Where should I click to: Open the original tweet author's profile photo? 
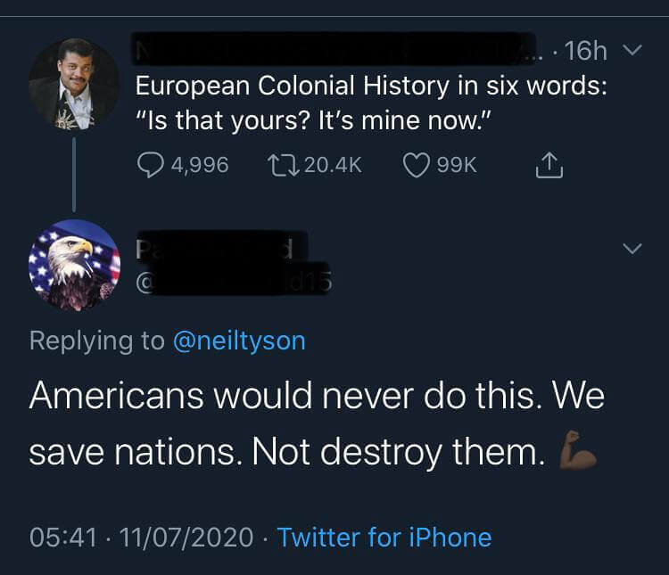[x=73, y=86]
